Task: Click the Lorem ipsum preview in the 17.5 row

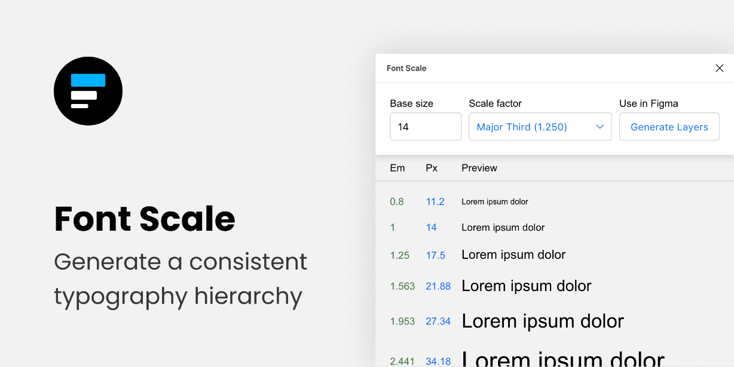Action: 513,255
